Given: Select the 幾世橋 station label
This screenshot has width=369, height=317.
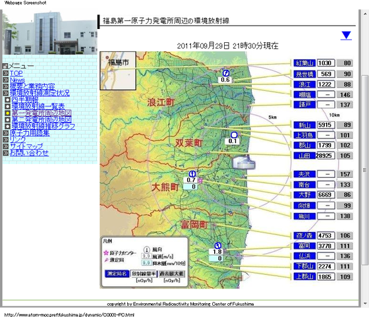Looking at the screenshot, I should (x=304, y=74).
